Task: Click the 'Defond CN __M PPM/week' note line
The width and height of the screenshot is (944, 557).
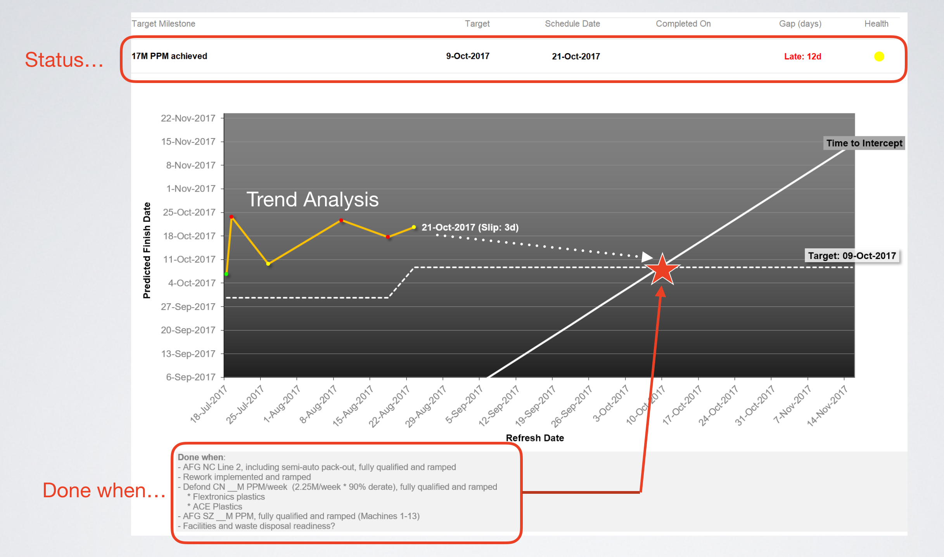Action: point(337,487)
